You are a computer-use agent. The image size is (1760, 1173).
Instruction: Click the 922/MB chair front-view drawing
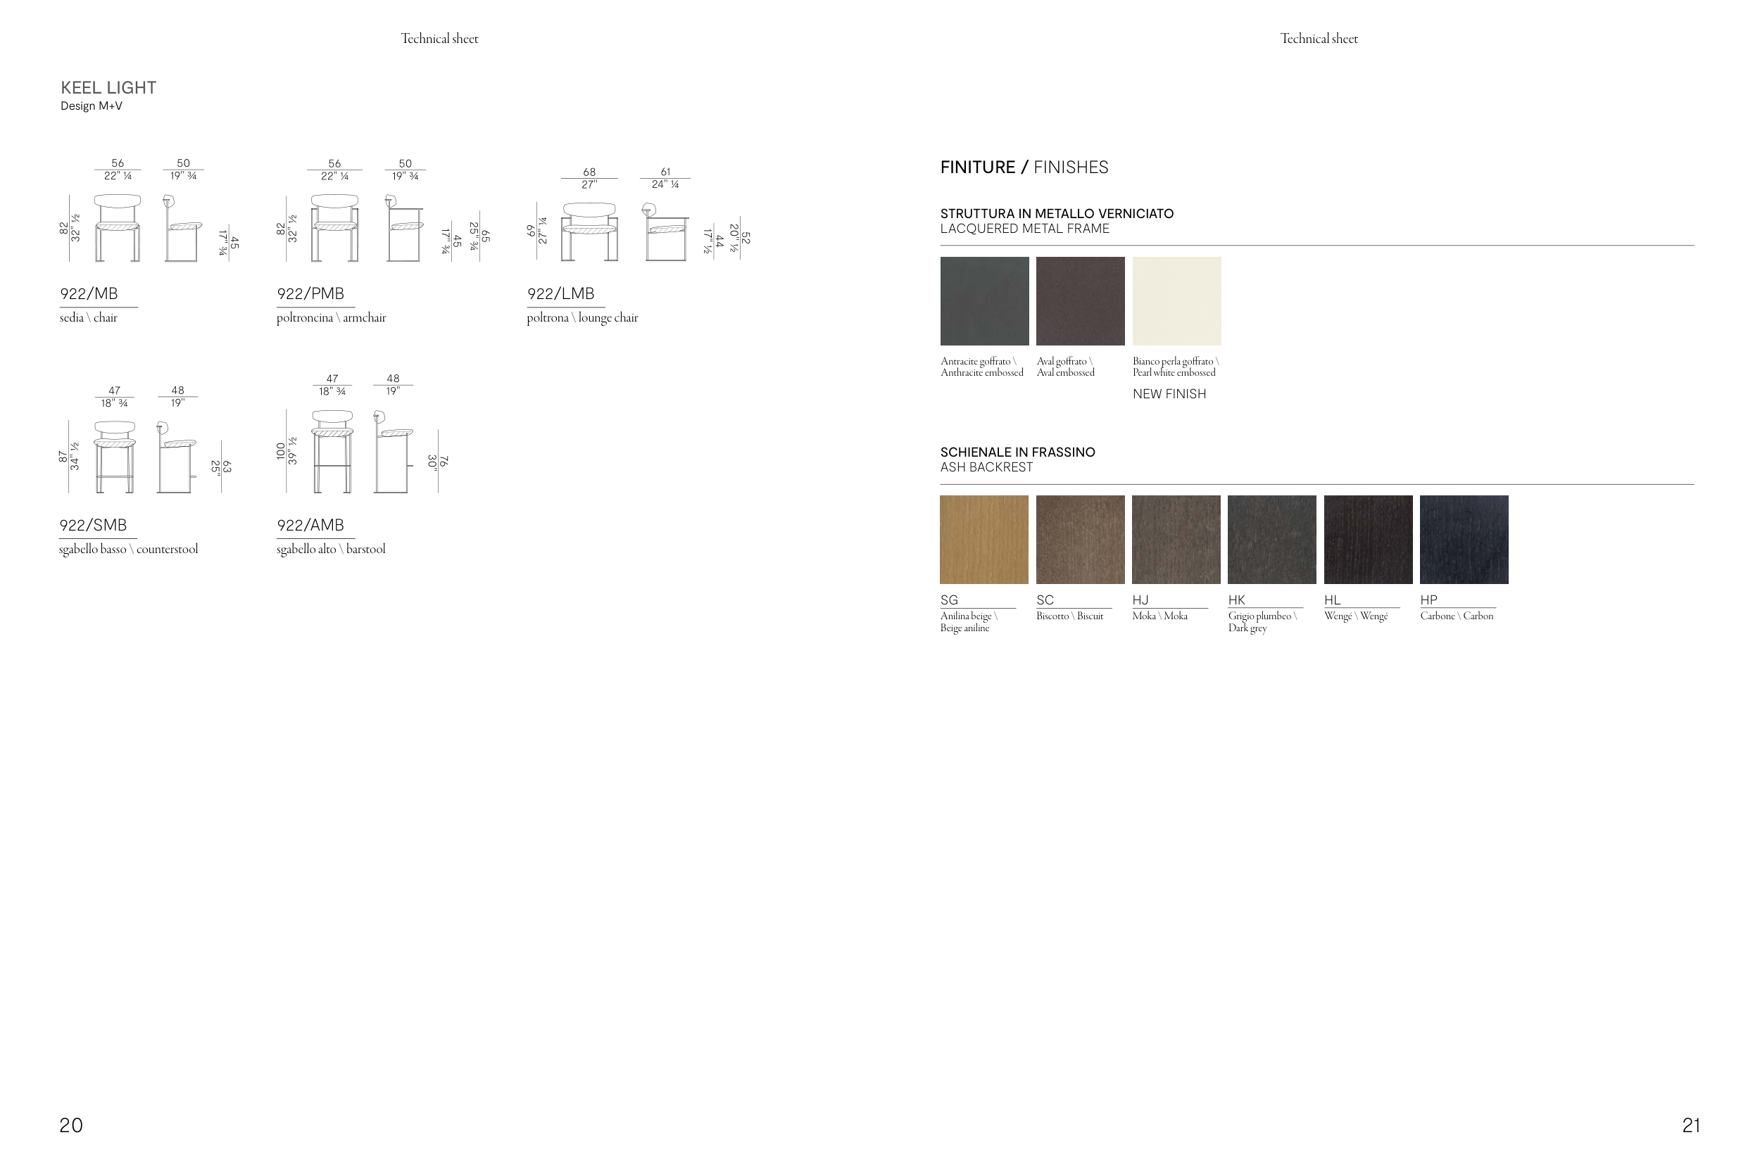click(x=118, y=227)
